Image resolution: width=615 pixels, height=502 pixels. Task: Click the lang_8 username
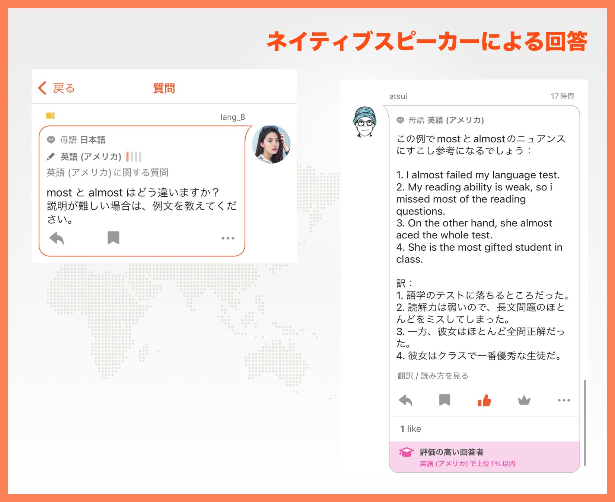tap(233, 117)
